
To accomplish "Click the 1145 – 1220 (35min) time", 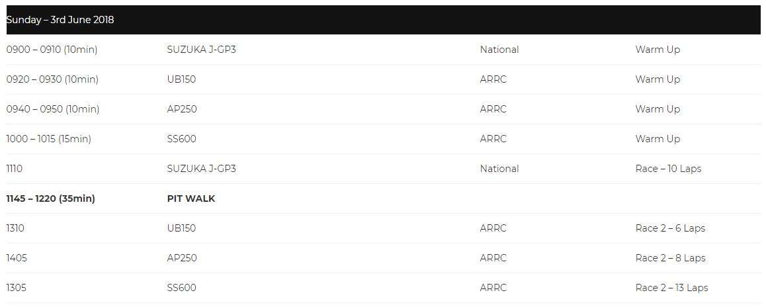I will coord(51,198).
